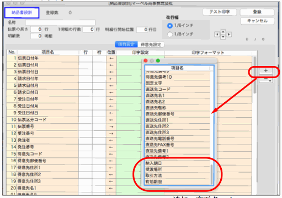This screenshot has width=282, height=198.
Task: Select the 1/6インチ line spacing radio
Action: click(x=170, y=26)
